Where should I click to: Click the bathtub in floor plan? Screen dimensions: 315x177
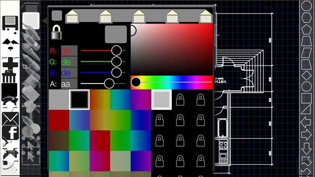[223, 128]
